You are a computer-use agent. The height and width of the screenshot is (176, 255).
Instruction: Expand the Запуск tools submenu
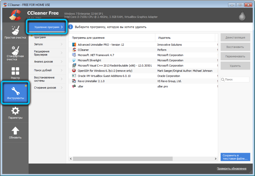tap(47, 44)
